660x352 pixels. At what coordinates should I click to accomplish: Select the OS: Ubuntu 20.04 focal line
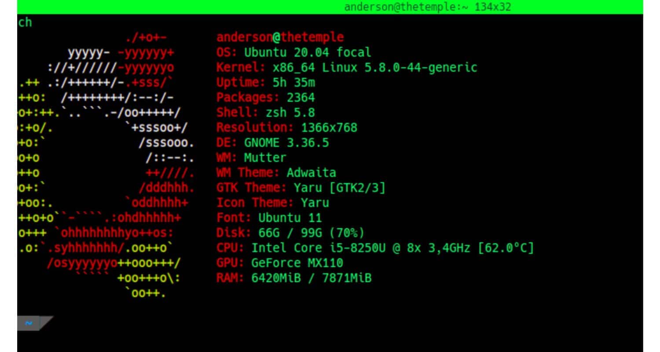click(293, 52)
